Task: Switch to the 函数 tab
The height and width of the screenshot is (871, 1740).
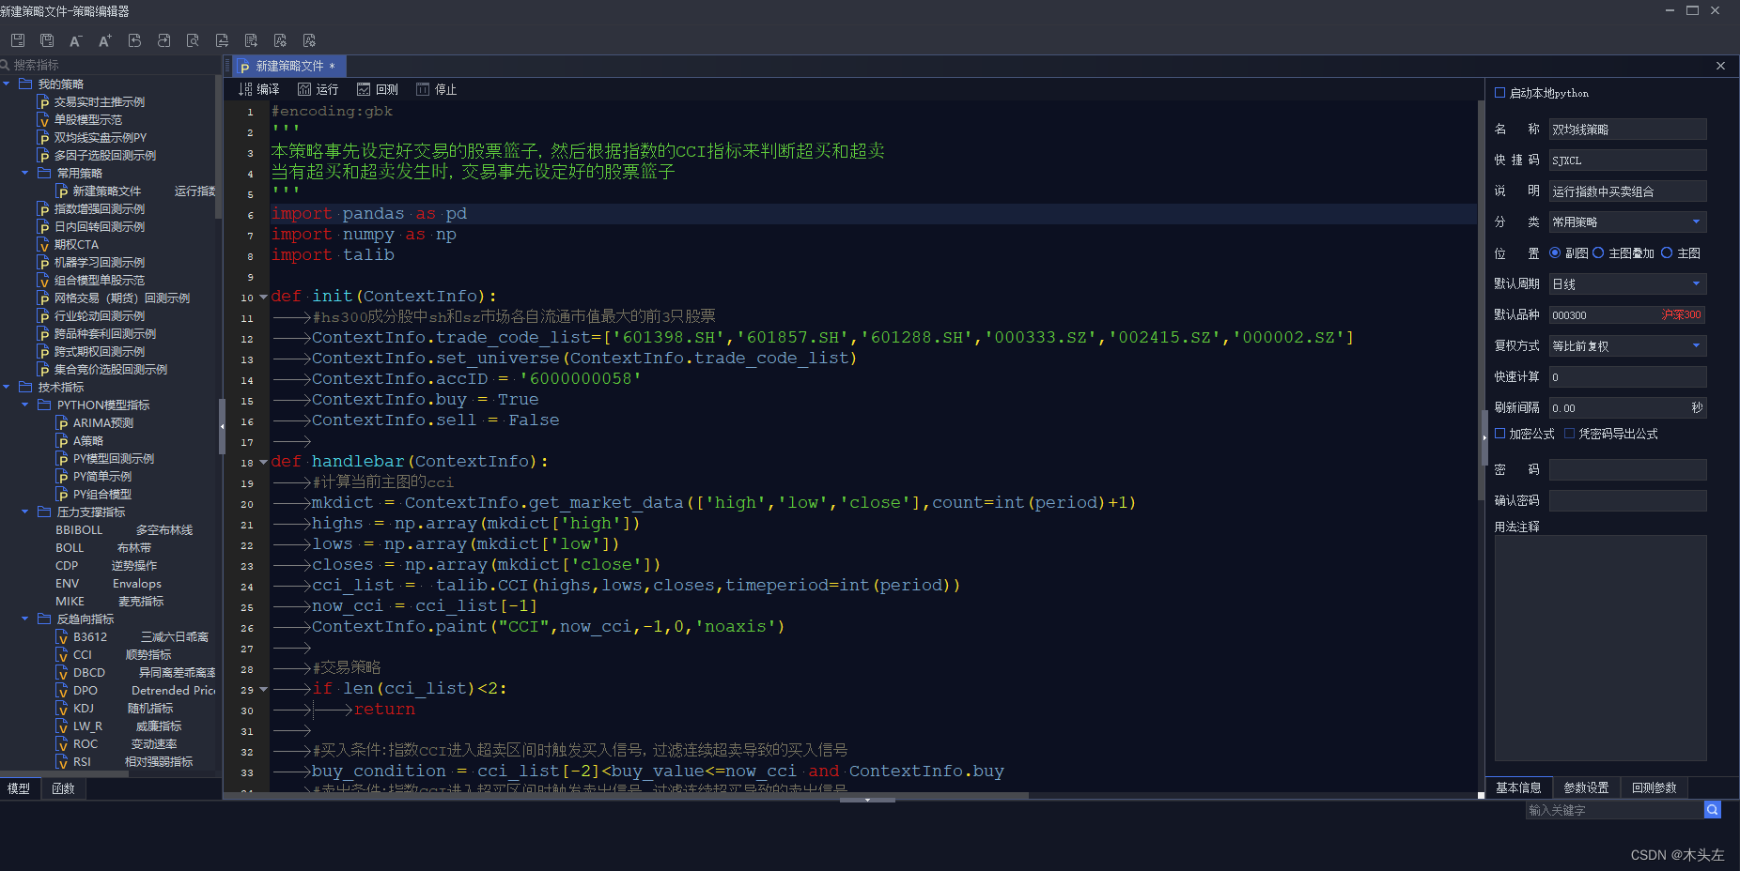Action: pyautogui.click(x=63, y=789)
